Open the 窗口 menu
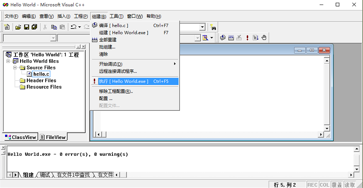 click(x=135, y=16)
